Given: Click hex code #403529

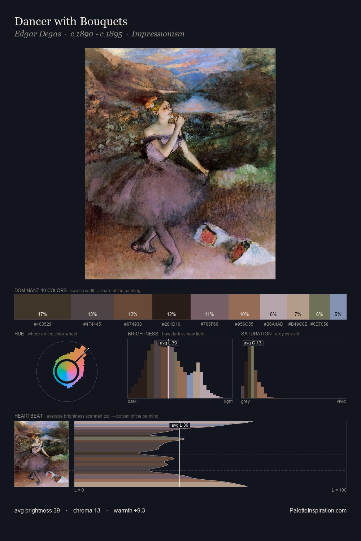Looking at the screenshot, I should point(43,324).
